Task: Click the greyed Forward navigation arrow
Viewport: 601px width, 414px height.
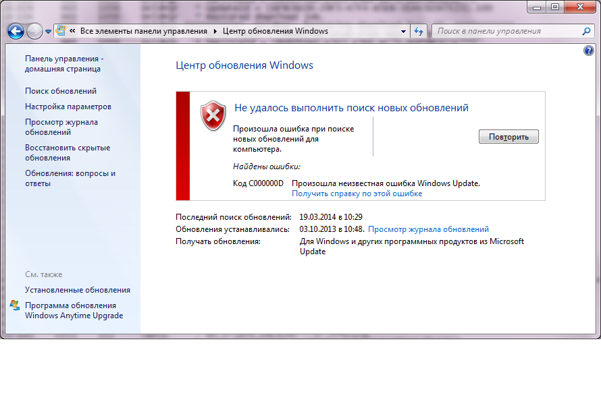Action: pyautogui.click(x=34, y=32)
